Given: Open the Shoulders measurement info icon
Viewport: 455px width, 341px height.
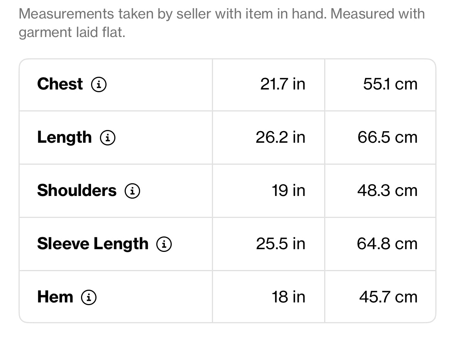Looking at the screenshot, I should coord(132,191).
